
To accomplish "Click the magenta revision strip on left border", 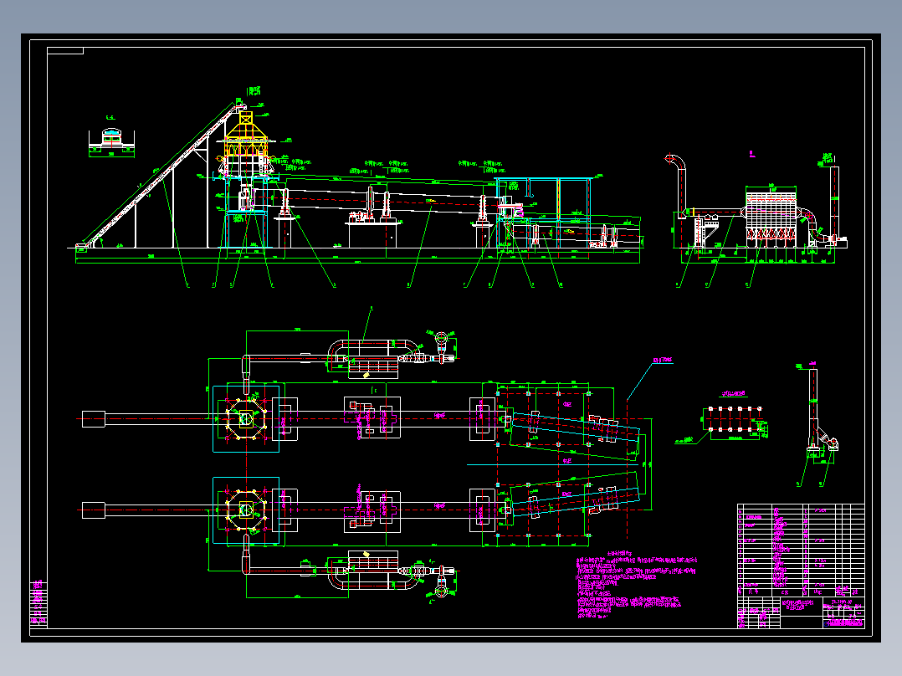I will (x=38, y=604).
